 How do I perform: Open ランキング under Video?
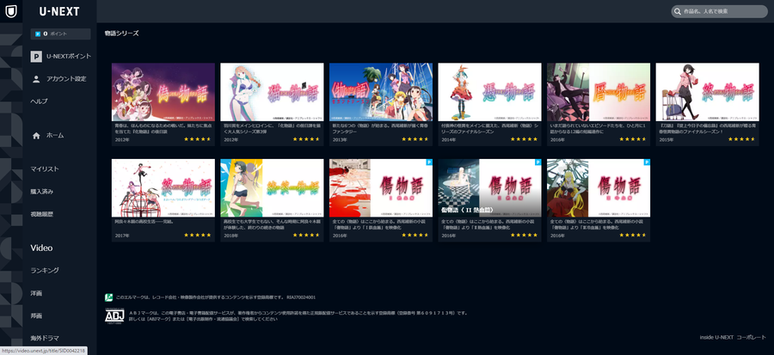pos(45,271)
